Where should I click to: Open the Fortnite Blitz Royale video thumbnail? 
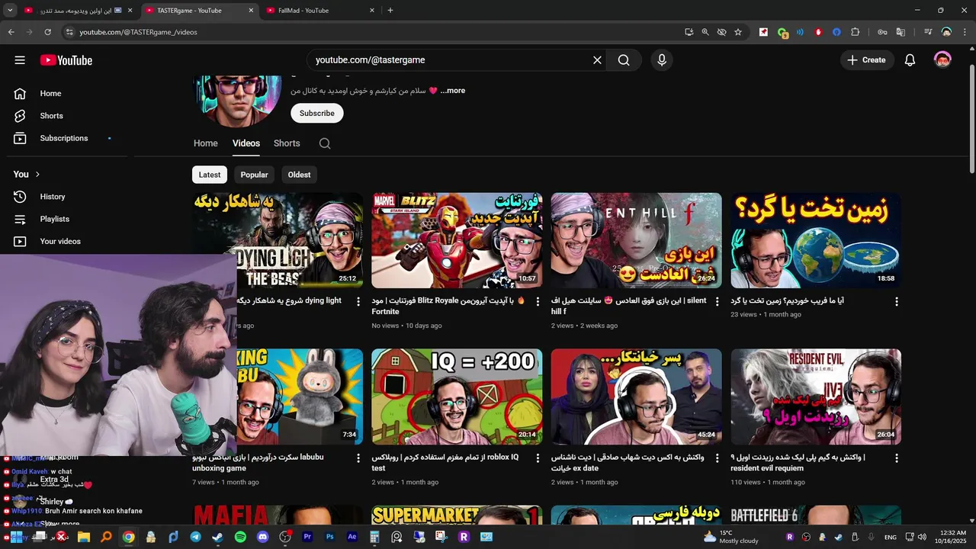457,240
